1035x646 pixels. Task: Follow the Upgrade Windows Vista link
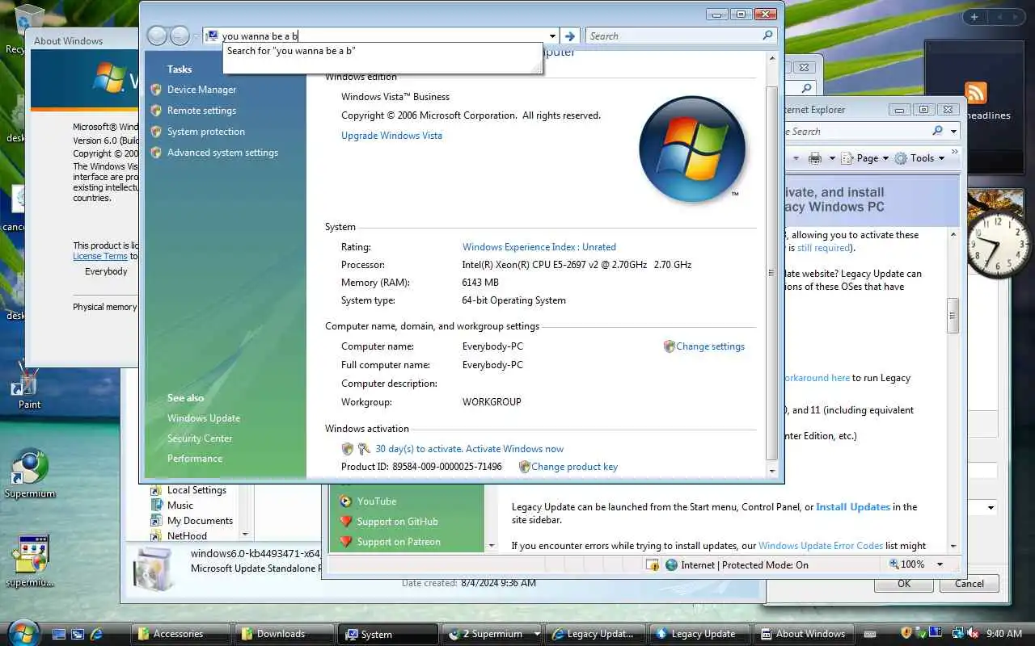click(x=391, y=136)
